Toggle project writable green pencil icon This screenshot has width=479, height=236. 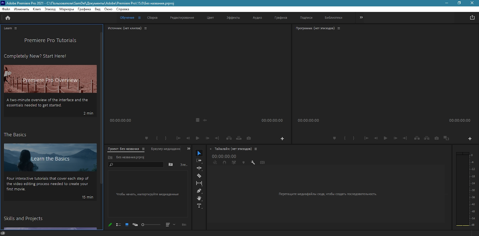pyautogui.click(x=110, y=225)
